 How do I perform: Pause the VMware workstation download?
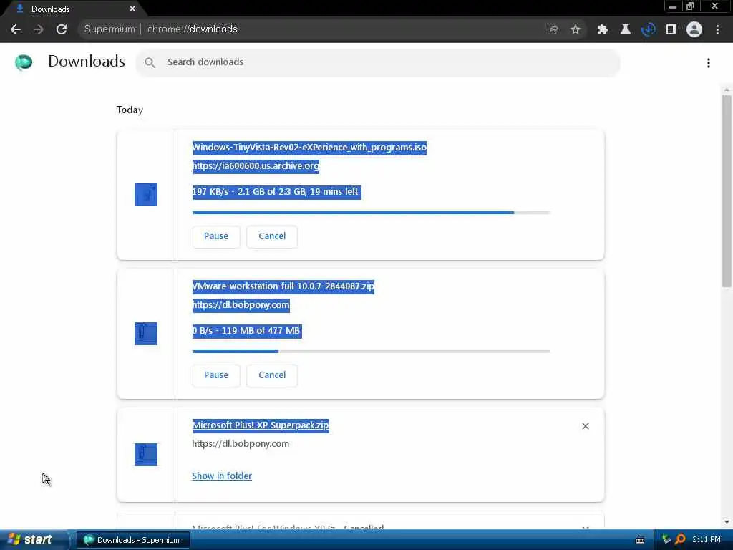pyautogui.click(x=216, y=375)
